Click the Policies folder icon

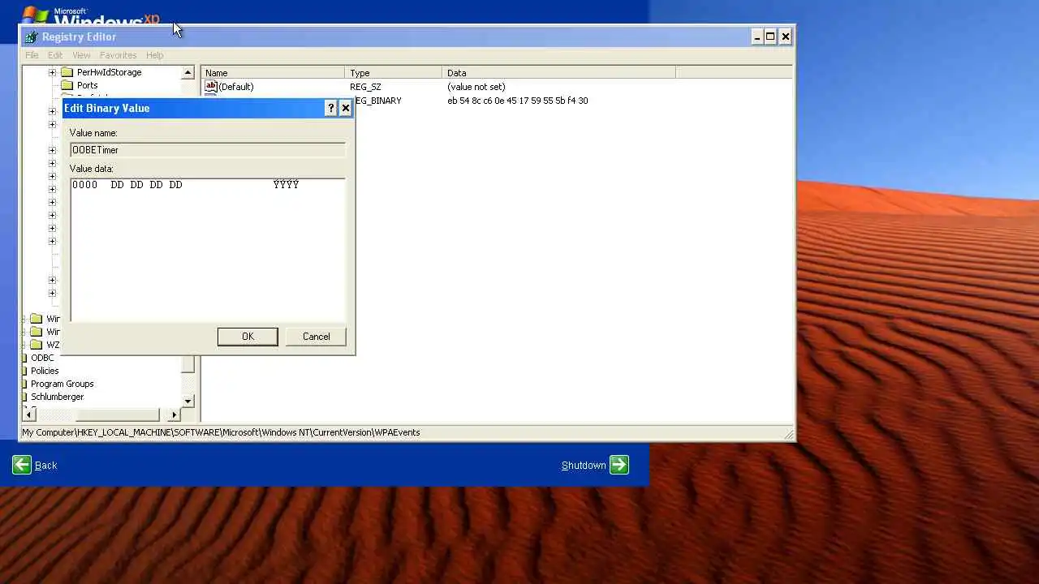tap(25, 371)
